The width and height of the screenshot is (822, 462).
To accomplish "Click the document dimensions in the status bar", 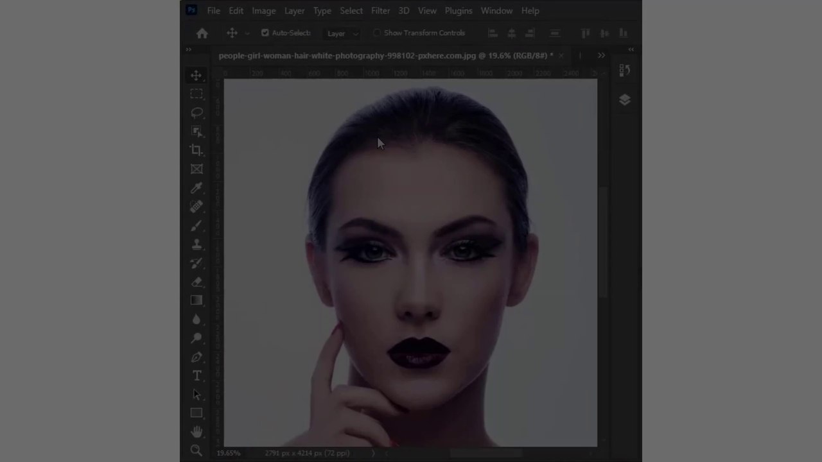I will tap(307, 453).
